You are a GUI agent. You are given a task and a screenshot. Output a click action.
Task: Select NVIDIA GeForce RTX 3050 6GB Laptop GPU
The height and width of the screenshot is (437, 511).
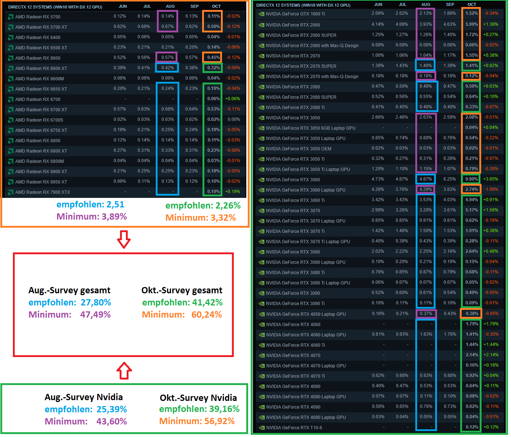click(x=311, y=128)
